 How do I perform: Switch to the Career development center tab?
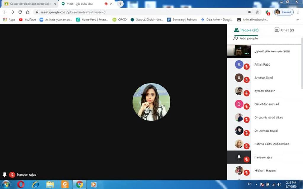click(30, 4)
